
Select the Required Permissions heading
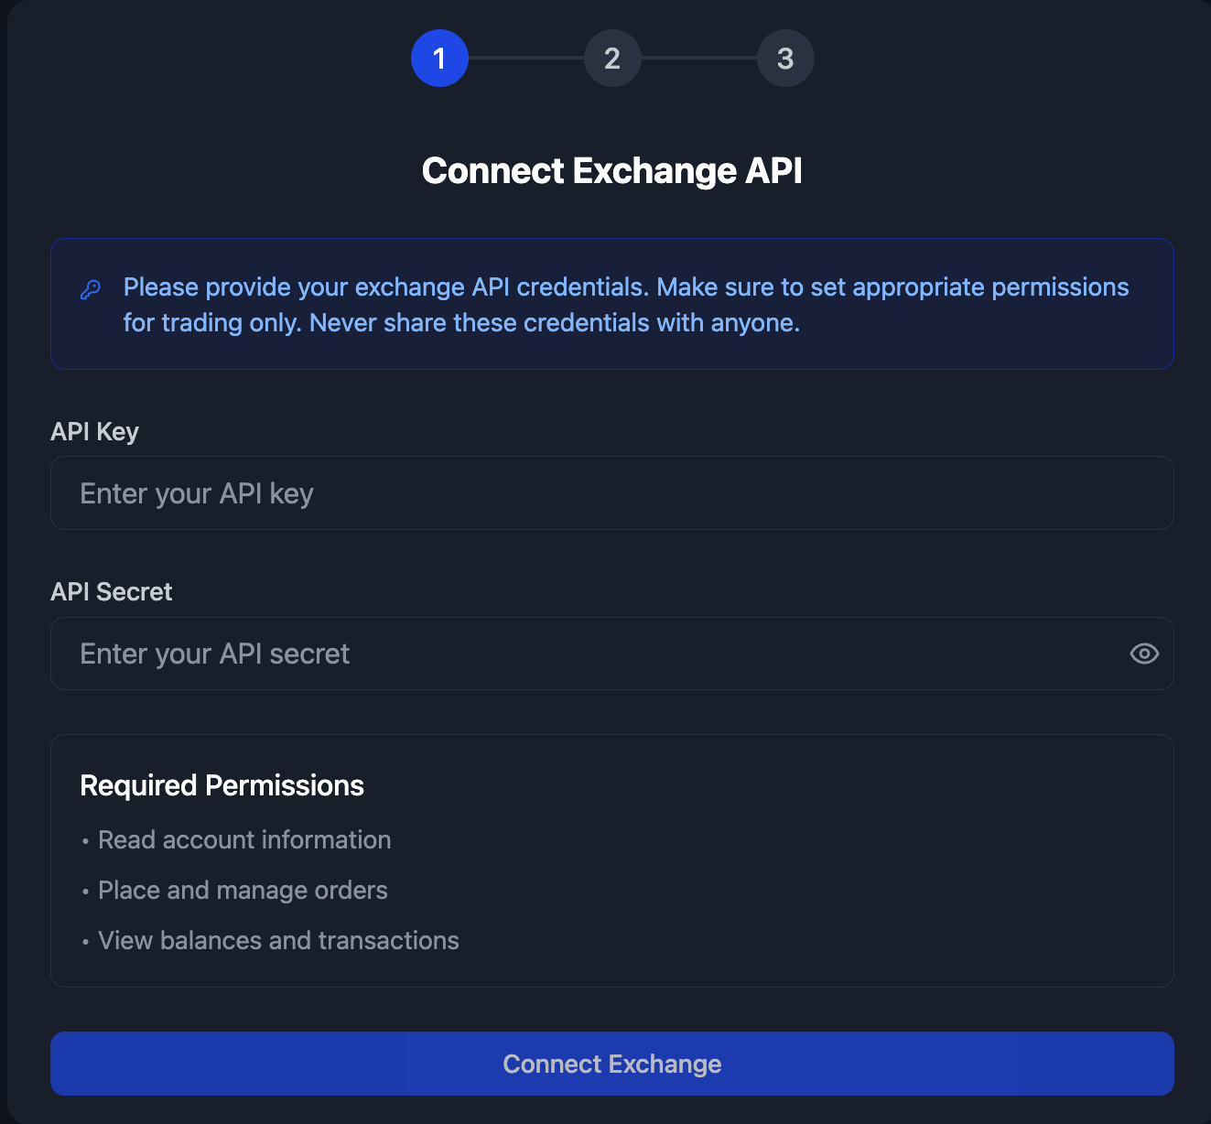point(222,785)
